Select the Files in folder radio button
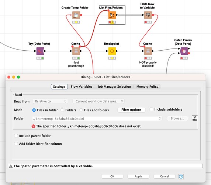The image size is (211, 185). [x=34, y=110]
